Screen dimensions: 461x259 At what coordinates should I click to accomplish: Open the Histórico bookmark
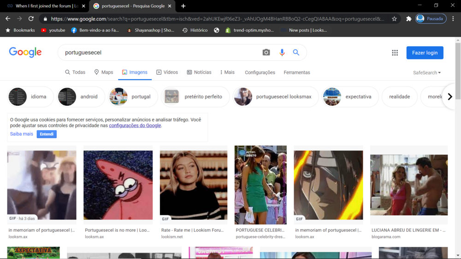click(x=195, y=30)
